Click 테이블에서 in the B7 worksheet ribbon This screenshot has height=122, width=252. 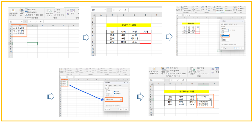click(31, 12)
